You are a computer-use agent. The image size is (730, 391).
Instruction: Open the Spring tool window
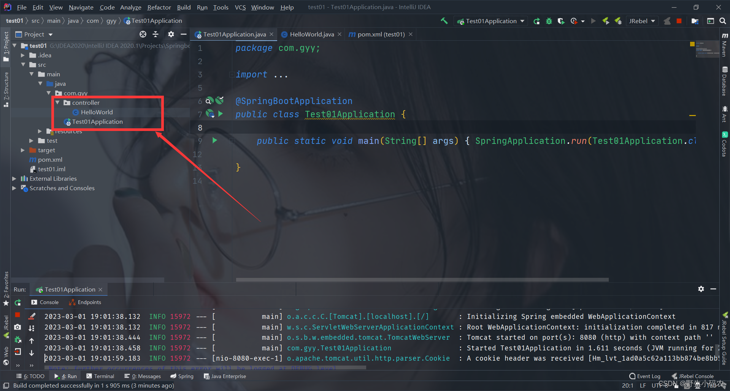coord(182,376)
